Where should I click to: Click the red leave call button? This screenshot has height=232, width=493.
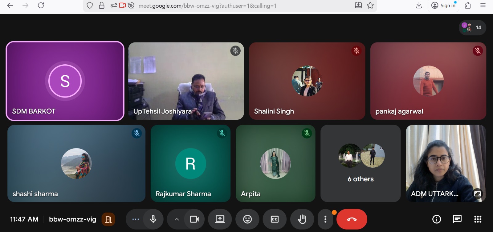[352, 219]
